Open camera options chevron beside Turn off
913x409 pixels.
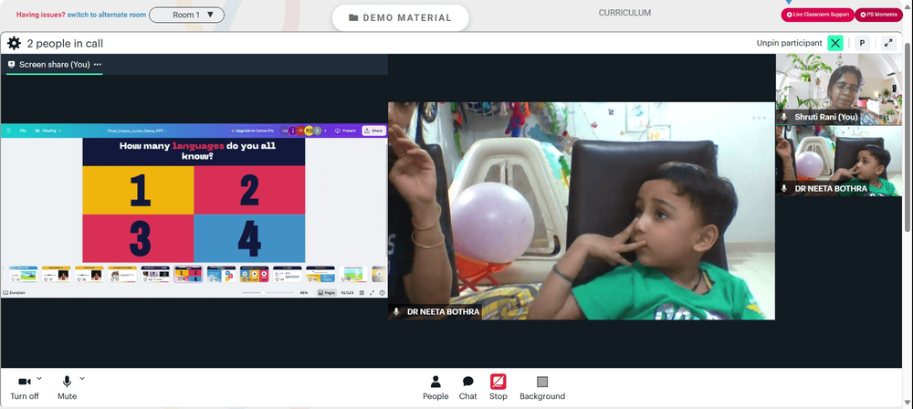[39, 378]
